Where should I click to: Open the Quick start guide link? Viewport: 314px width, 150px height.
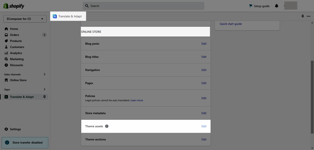pyautogui.click(x=231, y=24)
